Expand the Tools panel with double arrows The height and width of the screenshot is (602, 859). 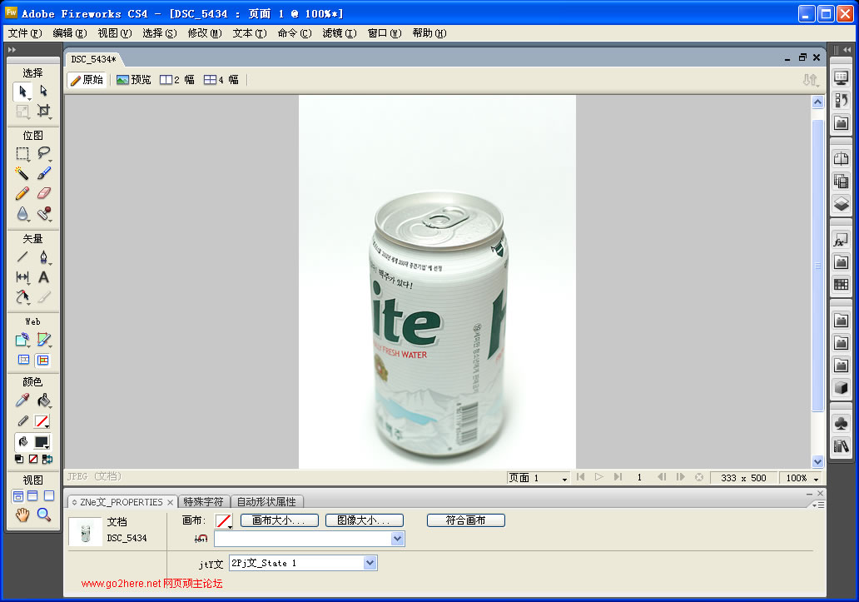[x=12, y=50]
